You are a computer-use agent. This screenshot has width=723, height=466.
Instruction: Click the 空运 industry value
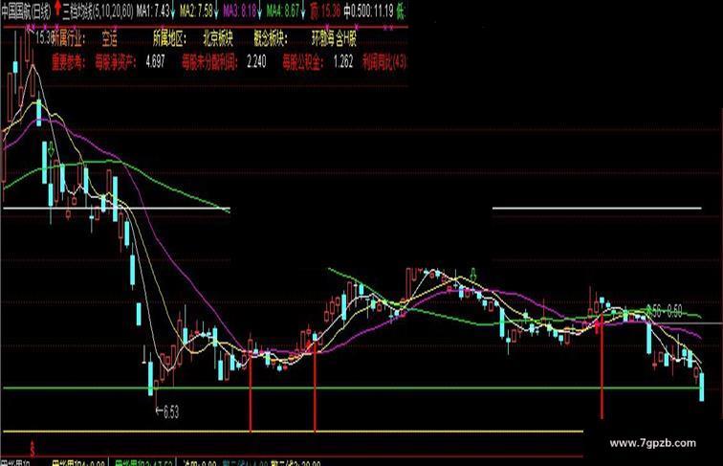pos(110,40)
